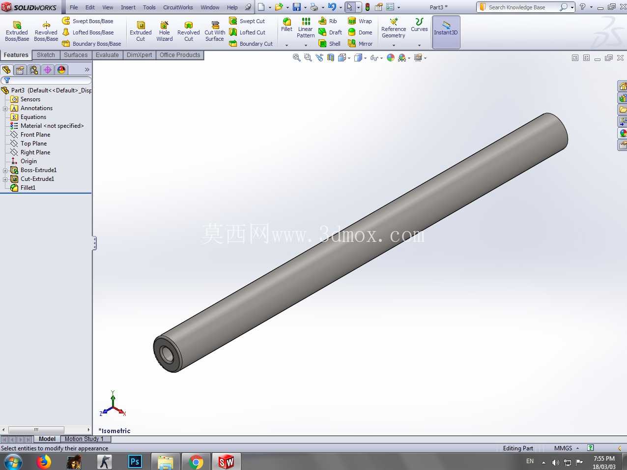
Task: Open Reference Geometry tools
Action: click(x=394, y=28)
